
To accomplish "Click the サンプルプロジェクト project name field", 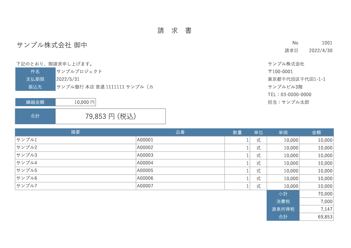I will (x=79, y=72).
